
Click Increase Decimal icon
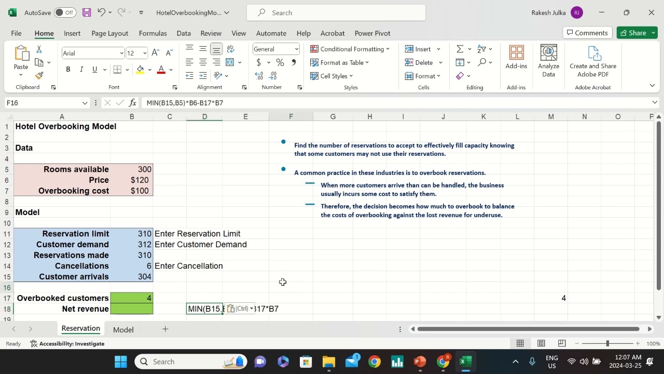(259, 76)
